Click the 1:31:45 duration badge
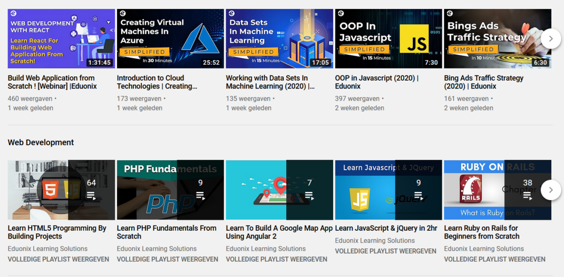 click(99, 62)
